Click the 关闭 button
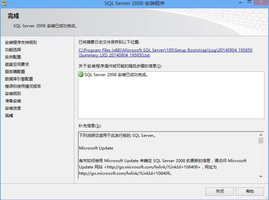Image resolution: width=269 pixels, height=200 pixels. pos(219,191)
